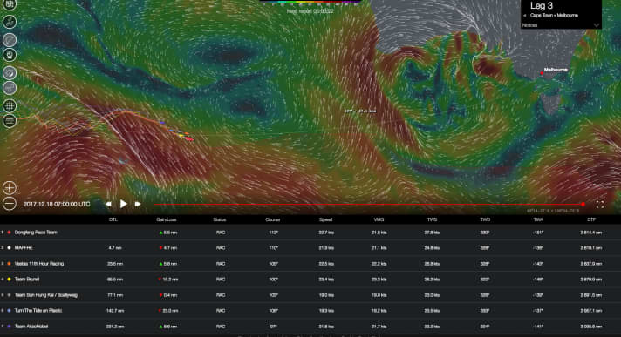This screenshot has height=337, width=621.
Task: Sort by the Gain/Loss column header
Action: (167, 219)
